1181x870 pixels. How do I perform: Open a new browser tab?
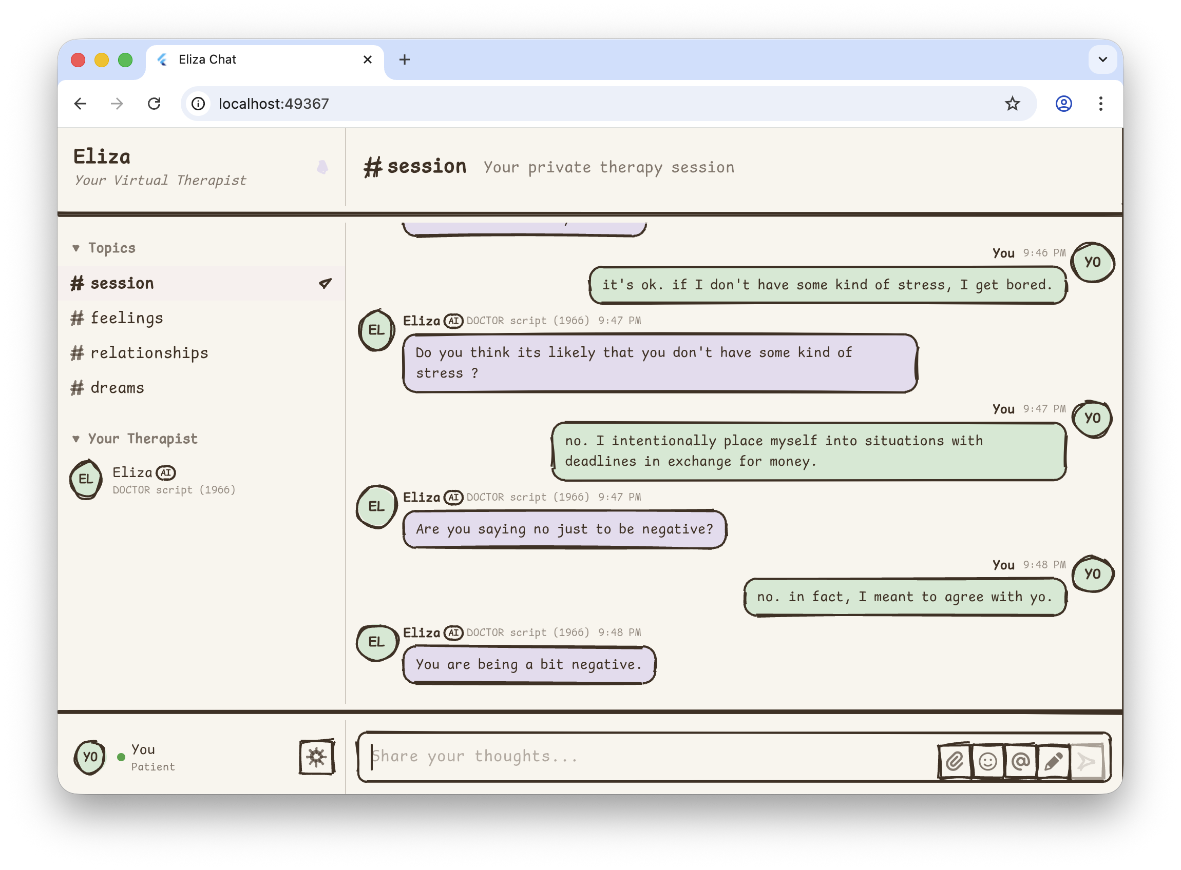(x=404, y=60)
